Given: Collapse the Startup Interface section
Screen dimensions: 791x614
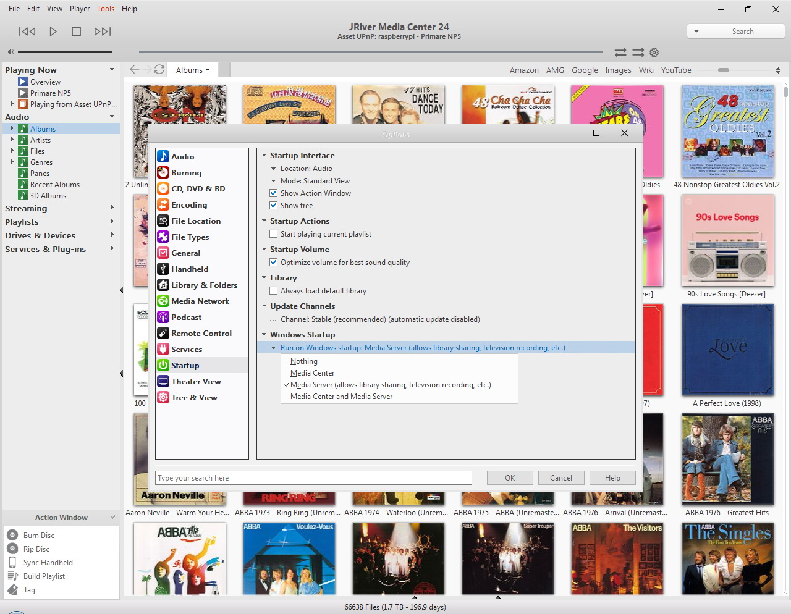Looking at the screenshot, I should 264,156.
